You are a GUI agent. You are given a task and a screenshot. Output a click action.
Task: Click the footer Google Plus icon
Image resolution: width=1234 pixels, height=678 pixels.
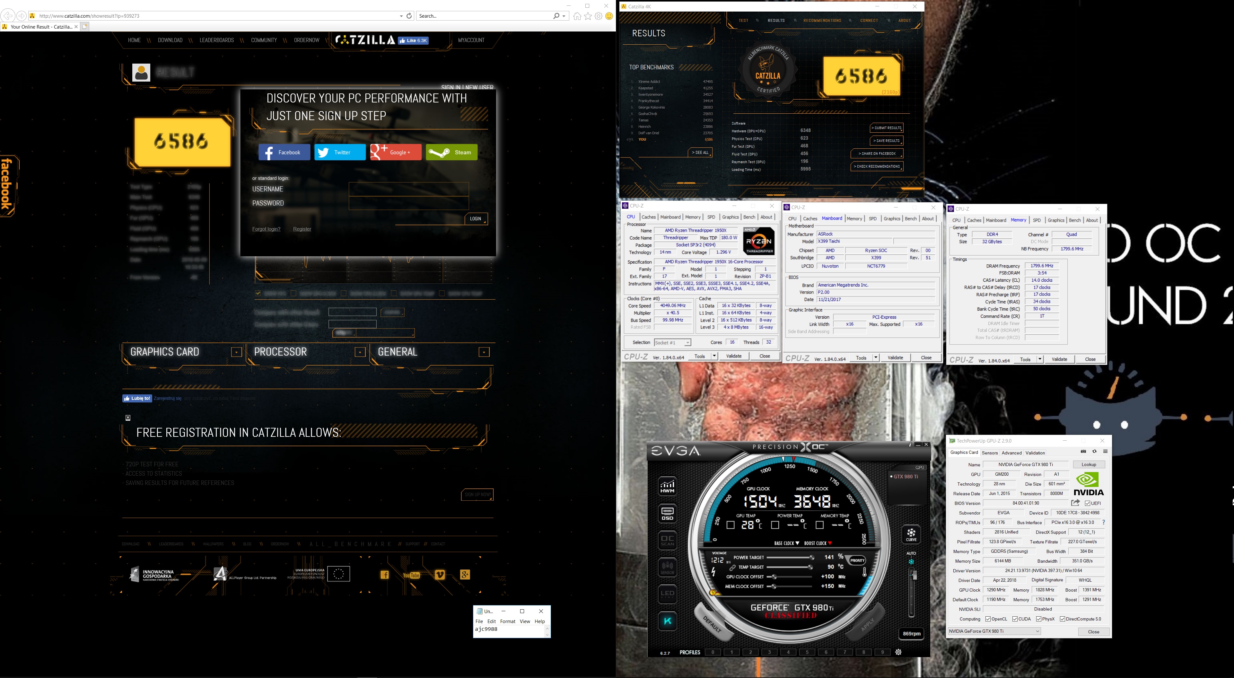pos(465,575)
